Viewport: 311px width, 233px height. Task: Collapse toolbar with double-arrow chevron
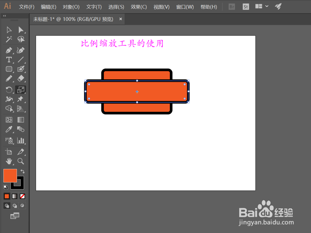[x=5, y=16]
